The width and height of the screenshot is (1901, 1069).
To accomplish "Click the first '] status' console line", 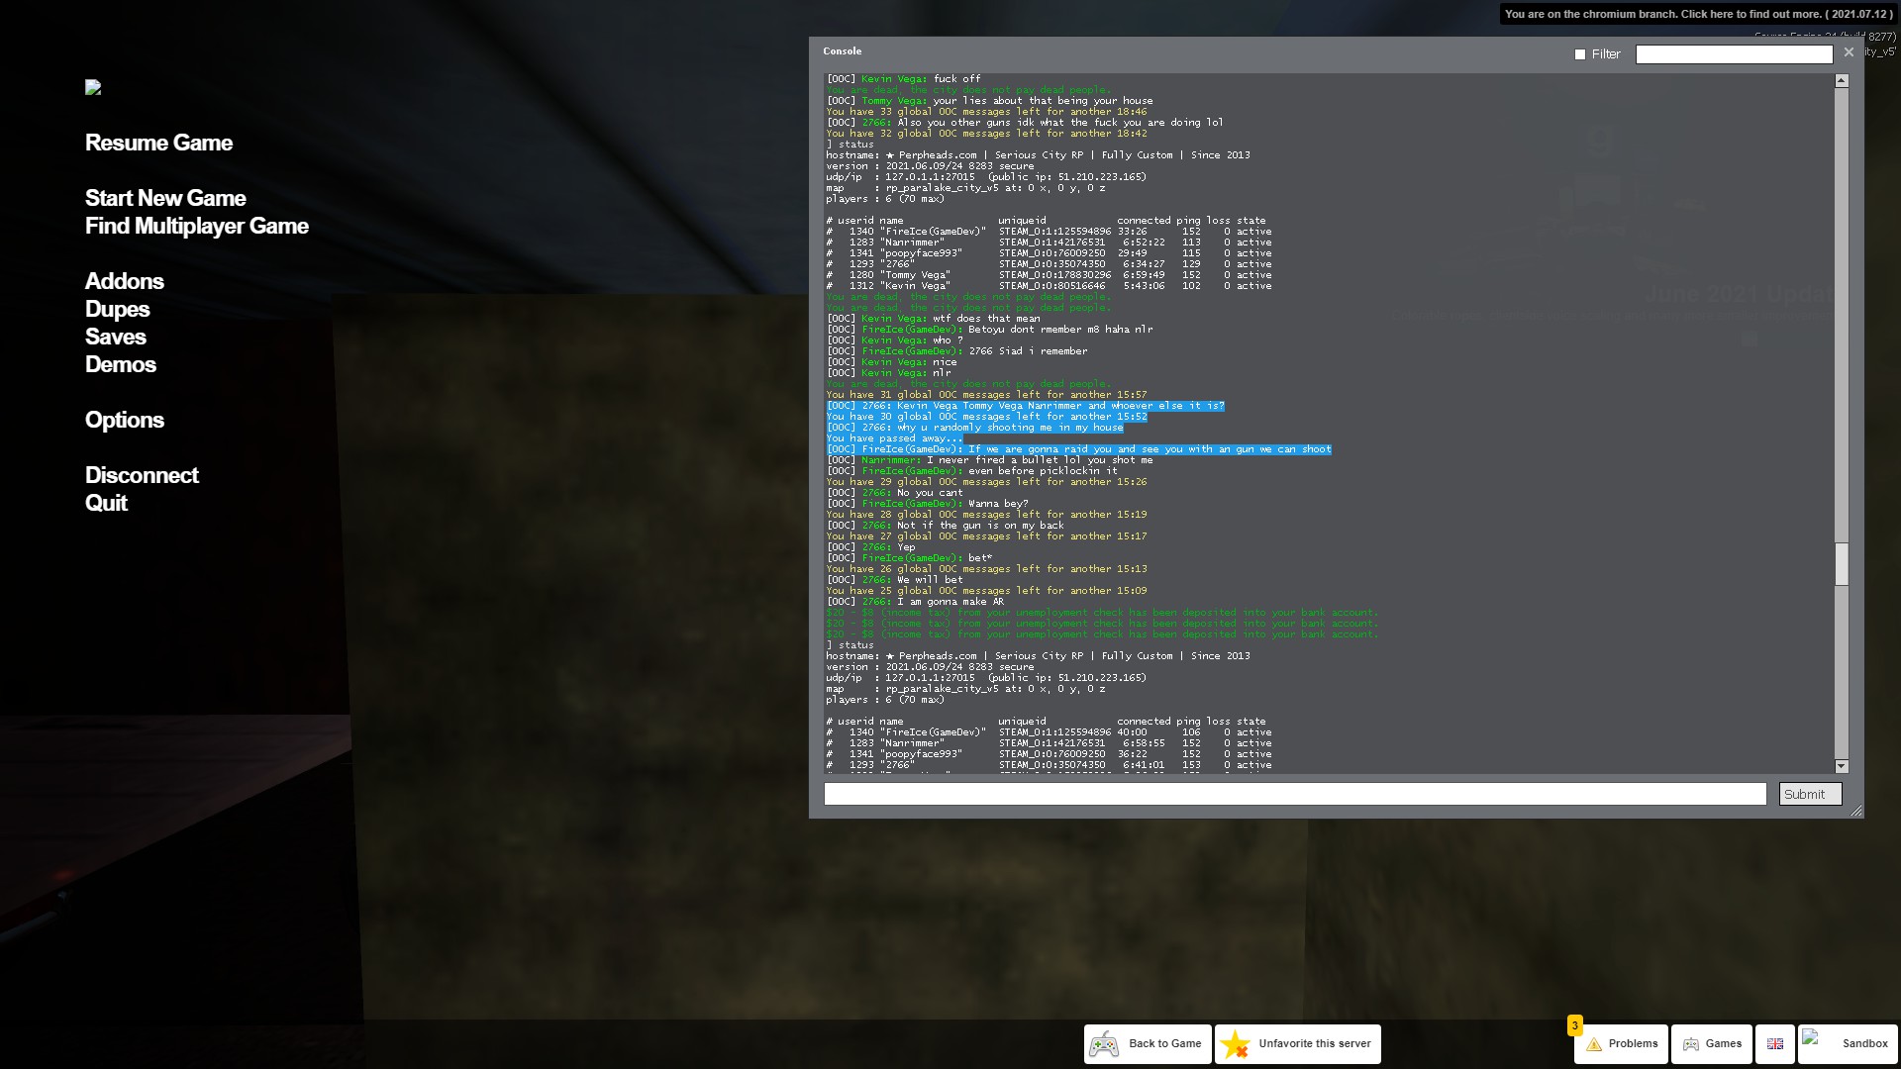I will tap(850, 145).
